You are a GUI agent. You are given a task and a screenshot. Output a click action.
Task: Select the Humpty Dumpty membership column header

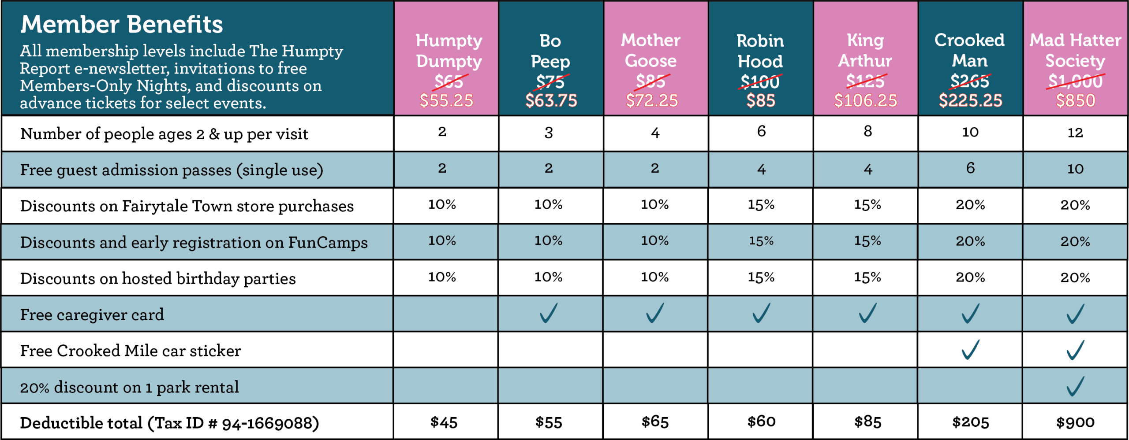(x=447, y=59)
